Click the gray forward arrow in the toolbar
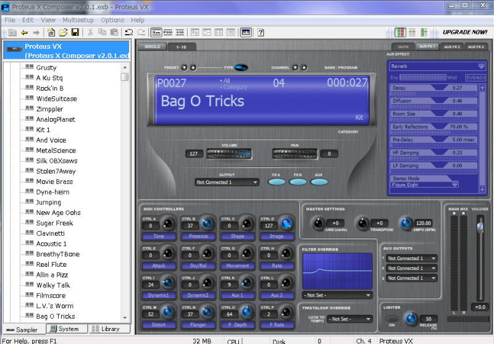 [x=36, y=33]
